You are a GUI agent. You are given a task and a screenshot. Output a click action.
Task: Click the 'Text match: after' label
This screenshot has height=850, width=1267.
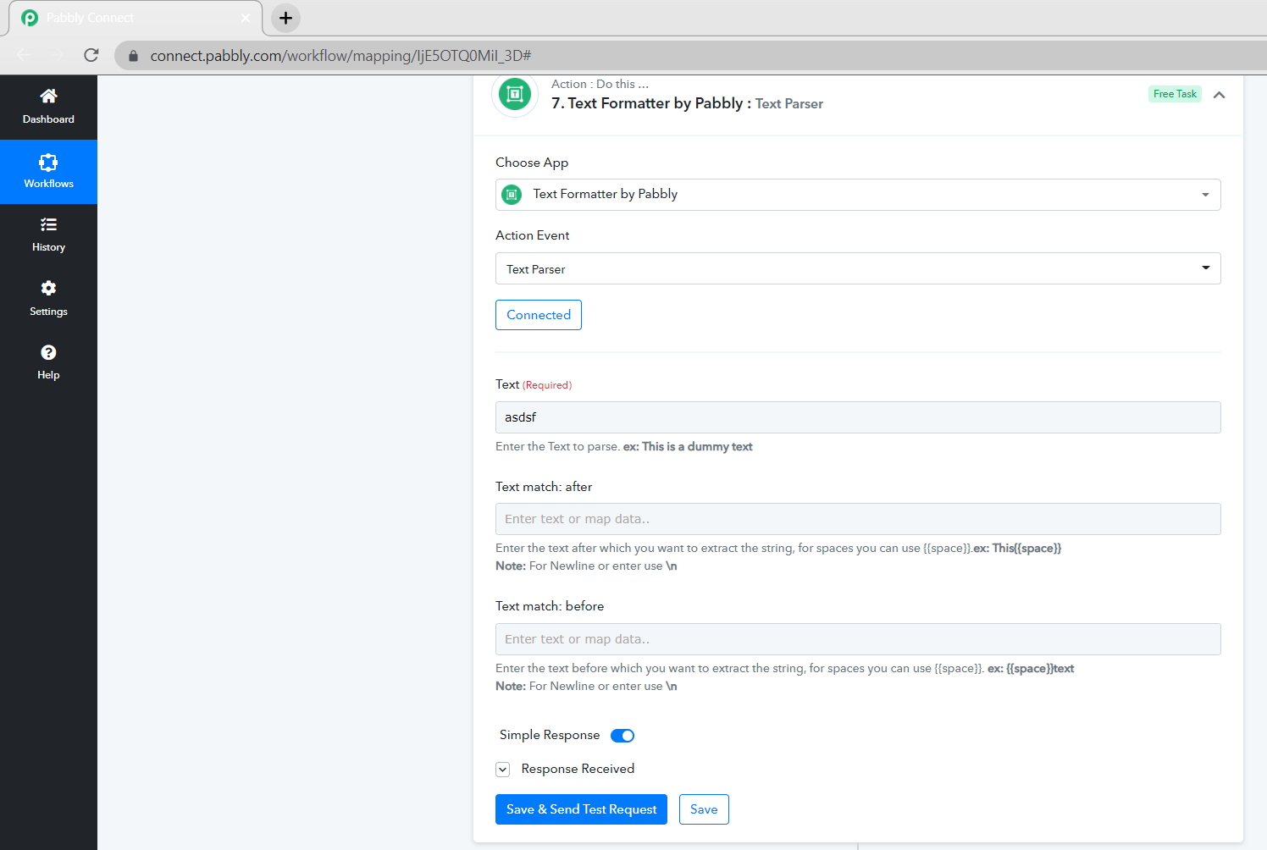click(544, 487)
